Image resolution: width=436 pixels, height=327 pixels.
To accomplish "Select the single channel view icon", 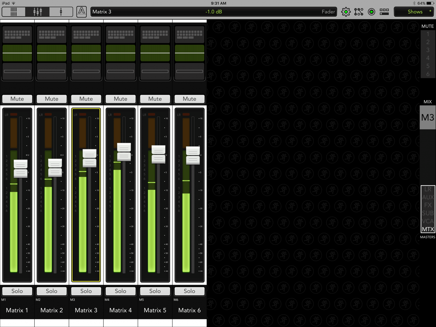I will (x=61, y=12).
